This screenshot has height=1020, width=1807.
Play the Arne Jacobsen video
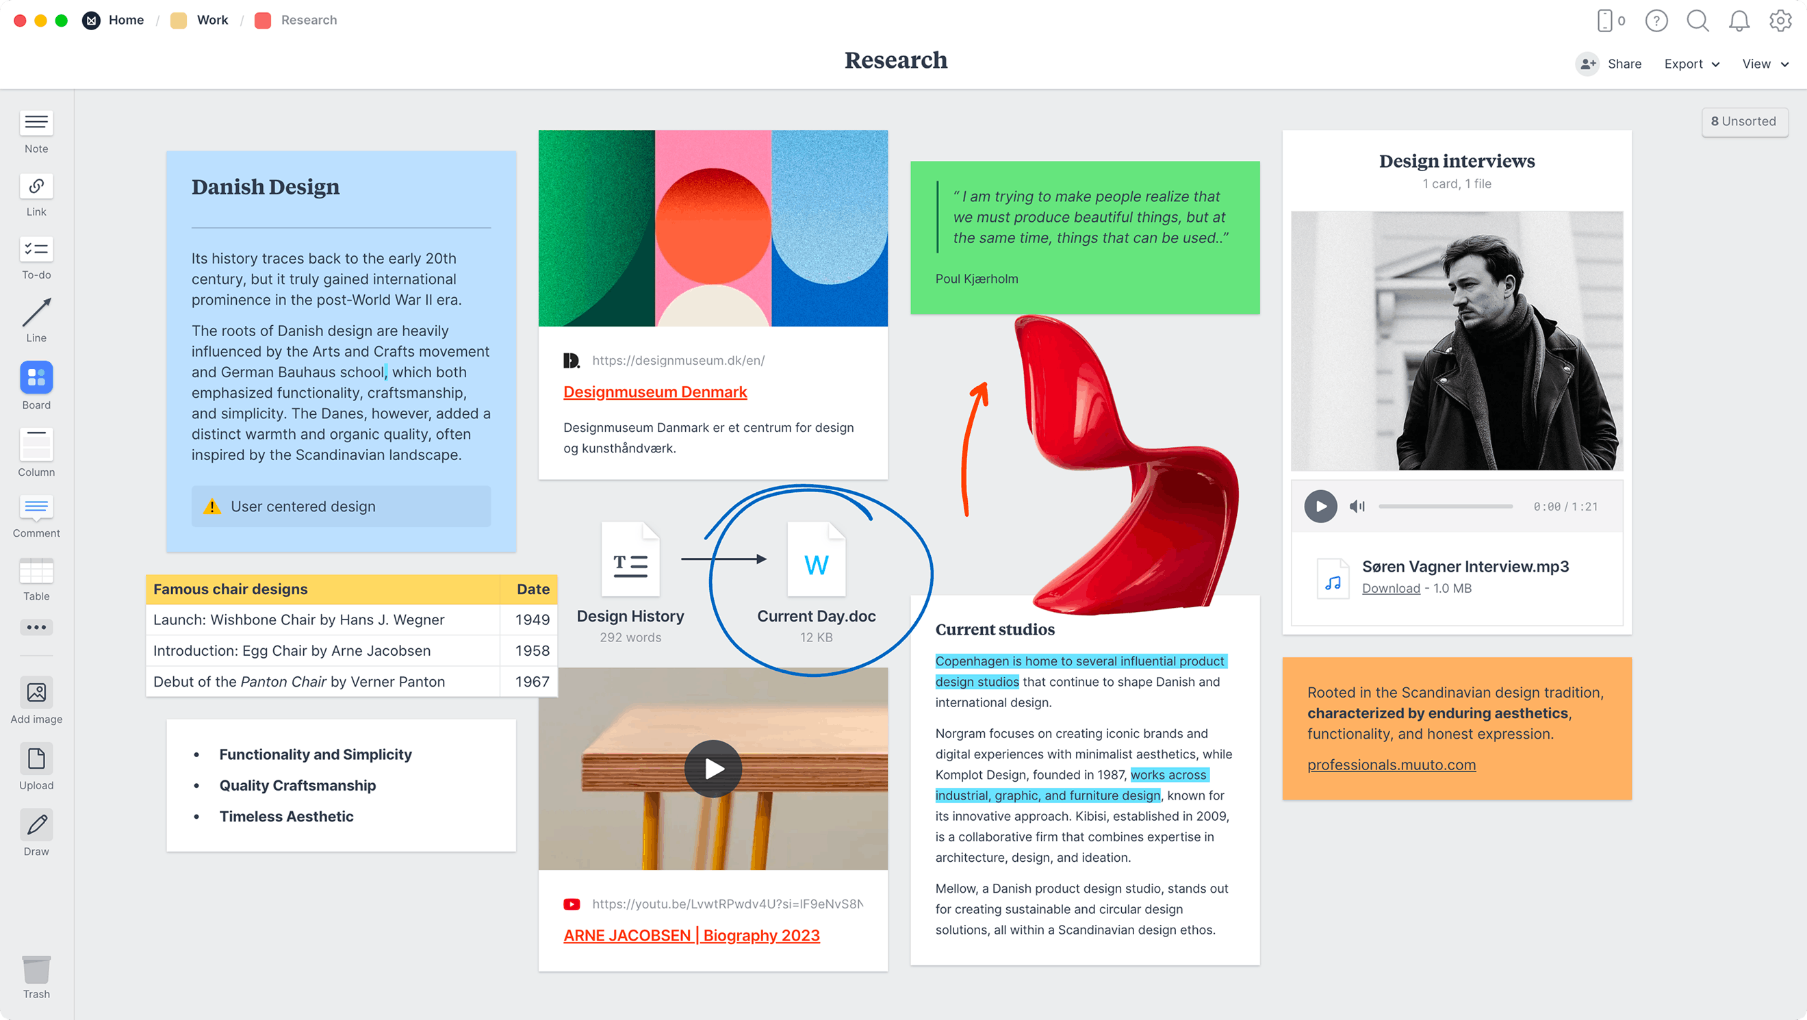713,769
